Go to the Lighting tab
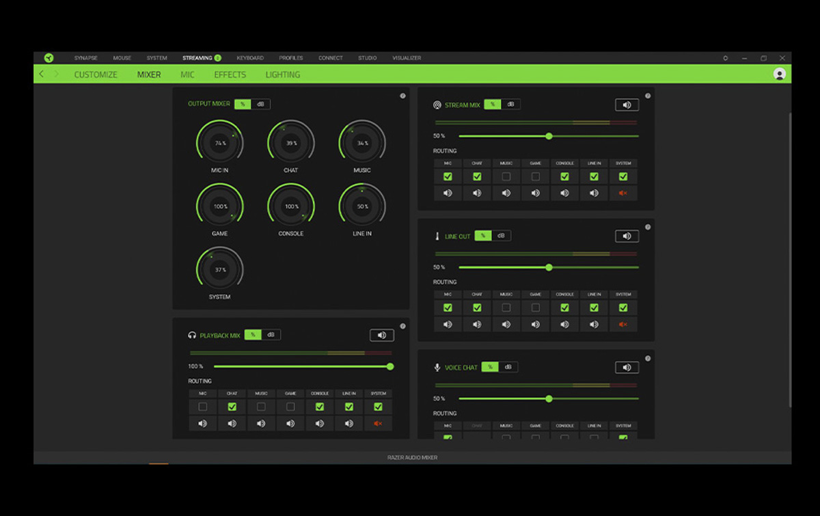Image resolution: width=820 pixels, height=516 pixels. pyautogui.click(x=282, y=74)
